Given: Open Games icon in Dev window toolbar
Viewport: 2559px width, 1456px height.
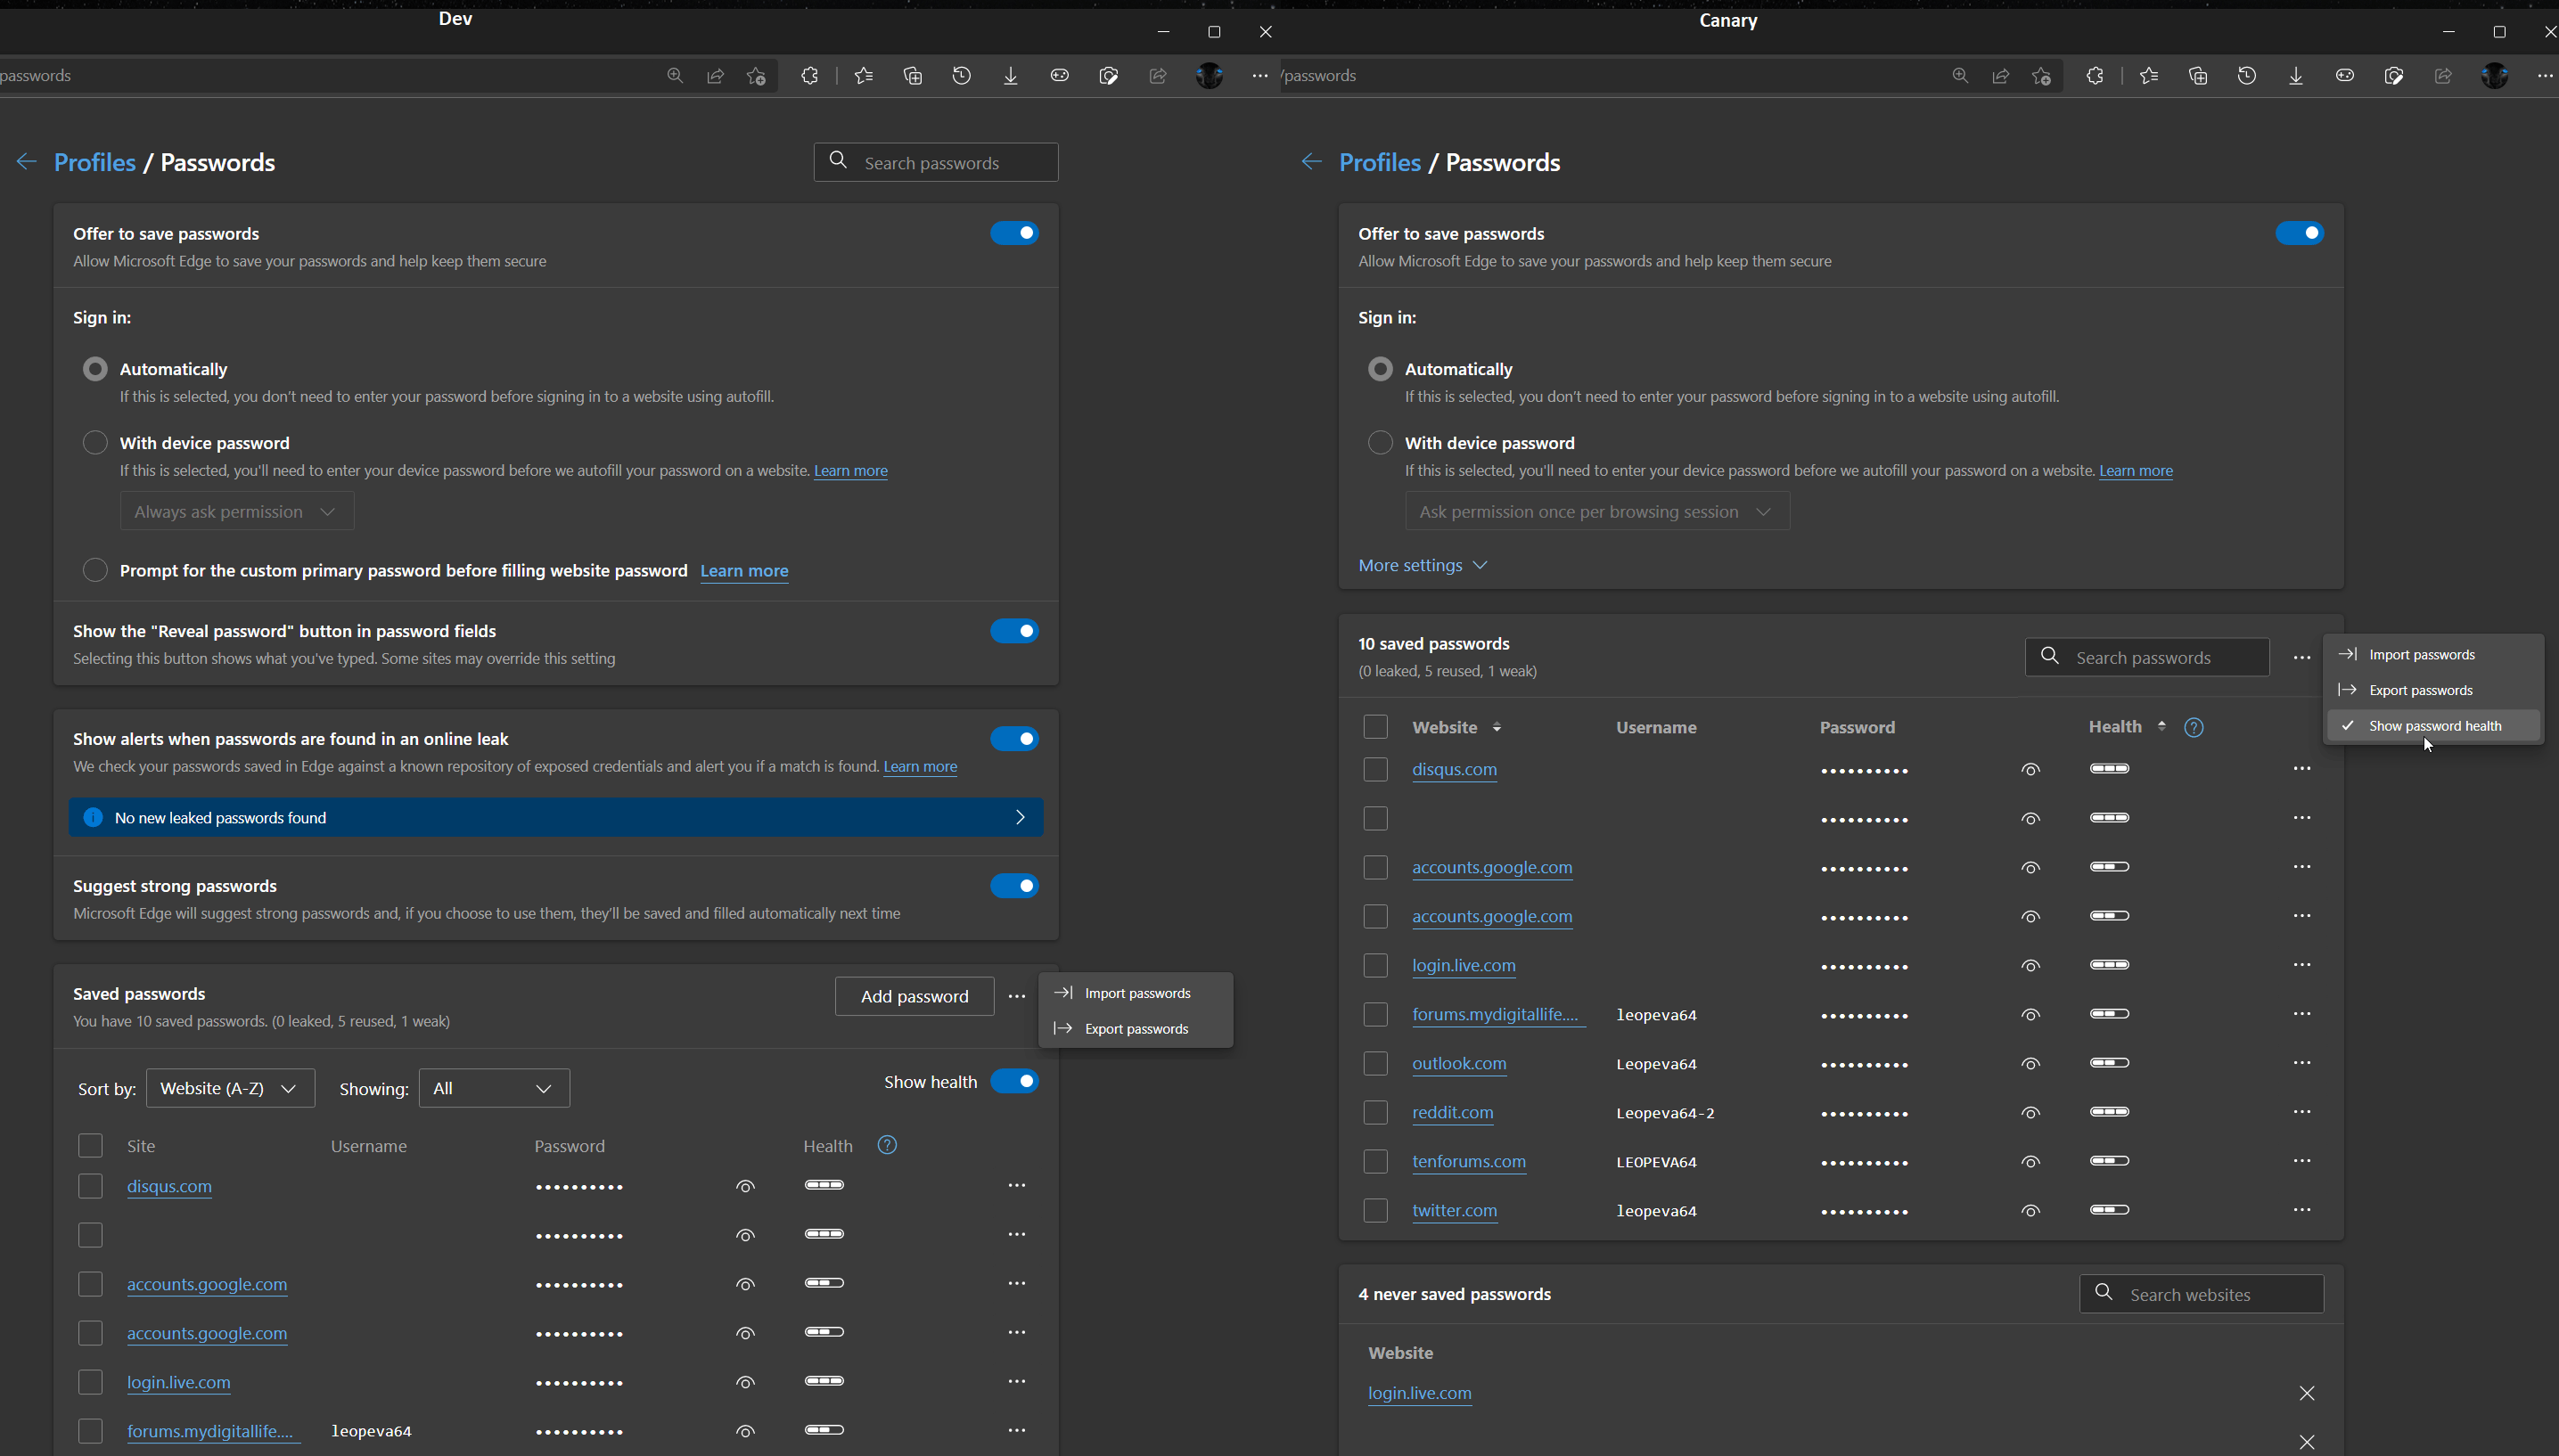Looking at the screenshot, I should (x=1059, y=75).
